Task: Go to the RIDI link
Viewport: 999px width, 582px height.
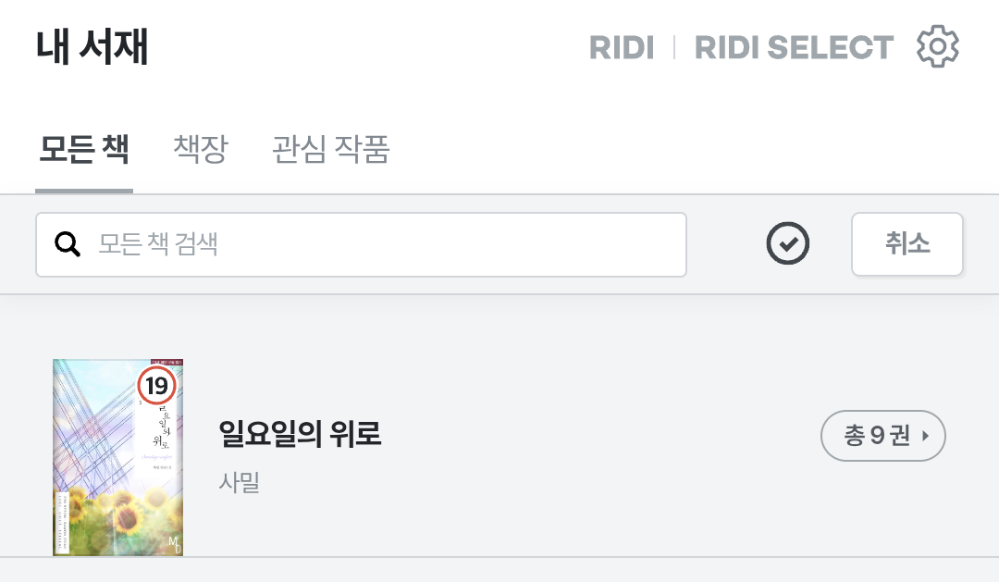Action: (x=622, y=47)
